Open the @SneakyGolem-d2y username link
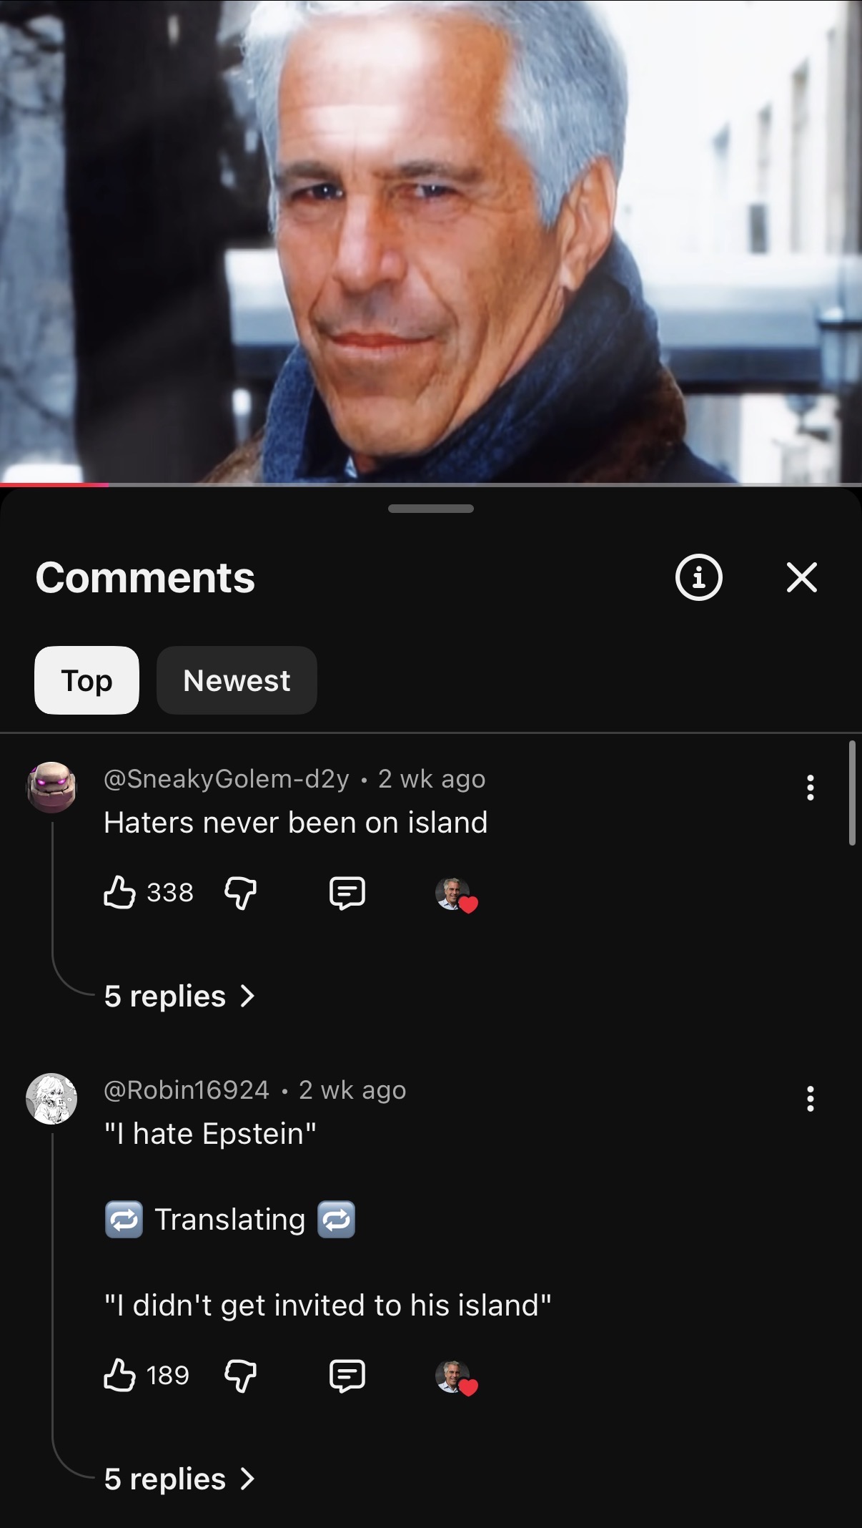Viewport: 862px width, 1528px height. [227, 778]
